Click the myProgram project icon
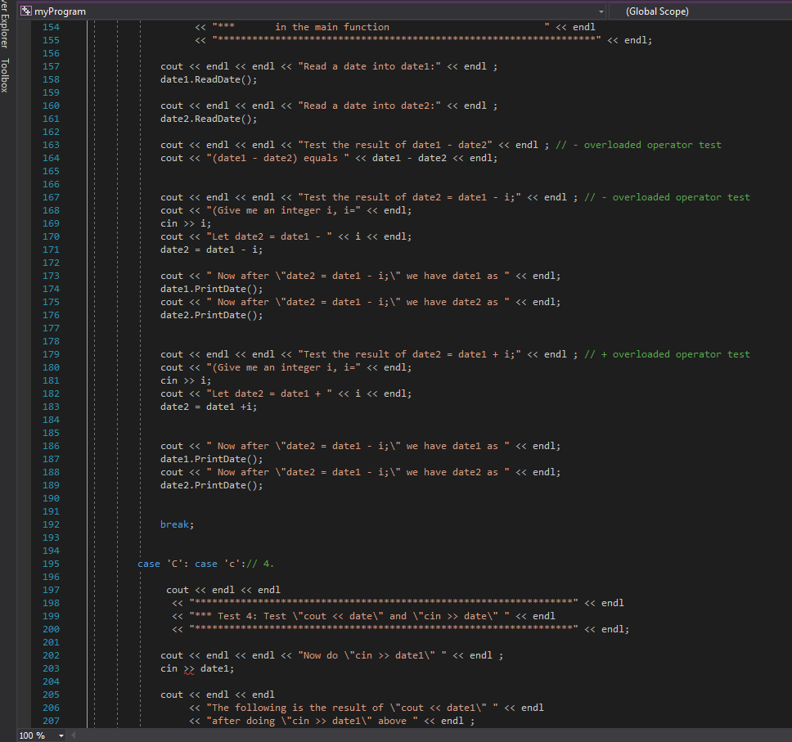This screenshot has height=742, width=792. point(25,11)
